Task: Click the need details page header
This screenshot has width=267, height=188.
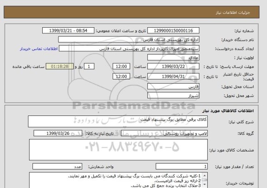Action: click(132, 12)
